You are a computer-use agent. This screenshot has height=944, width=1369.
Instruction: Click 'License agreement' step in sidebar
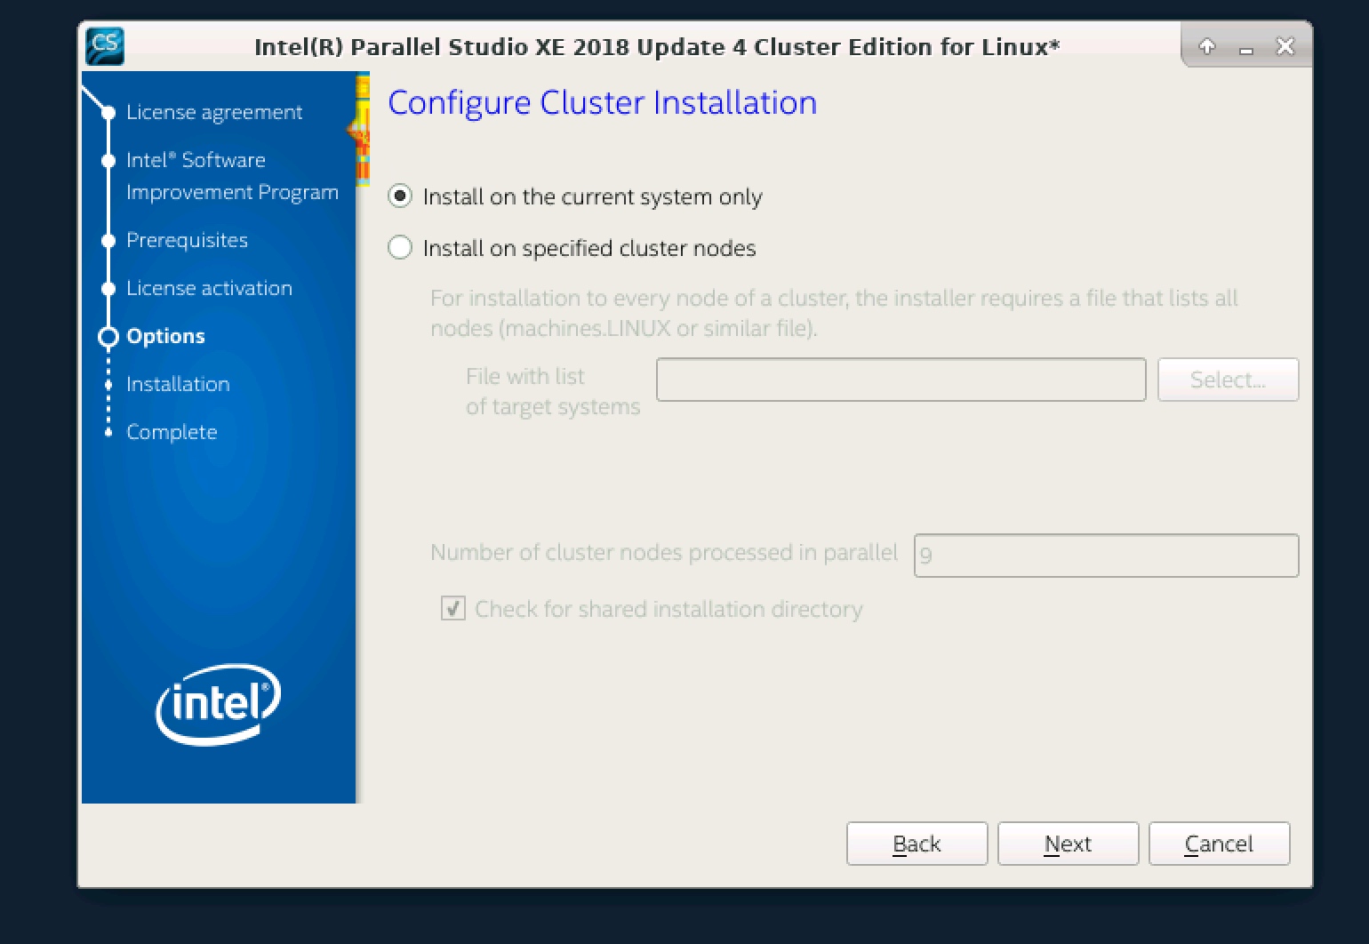coord(214,112)
